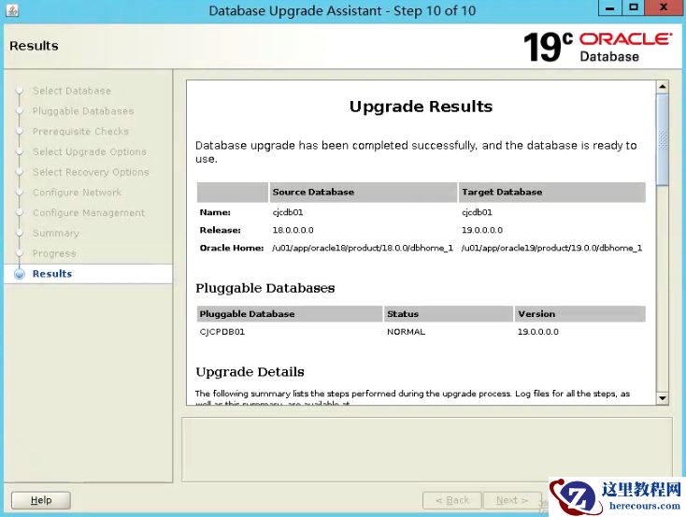Click the CJCPDB01 pluggable database cell

coord(222,332)
